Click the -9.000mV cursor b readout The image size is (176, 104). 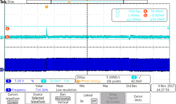157,15
